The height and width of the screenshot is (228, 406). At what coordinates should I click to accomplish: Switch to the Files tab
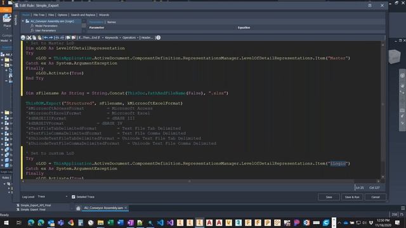coord(51,15)
